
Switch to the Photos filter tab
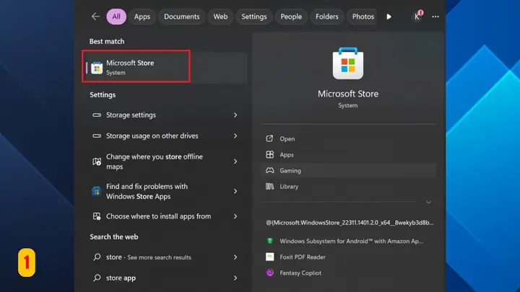pyautogui.click(x=363, y=17)
